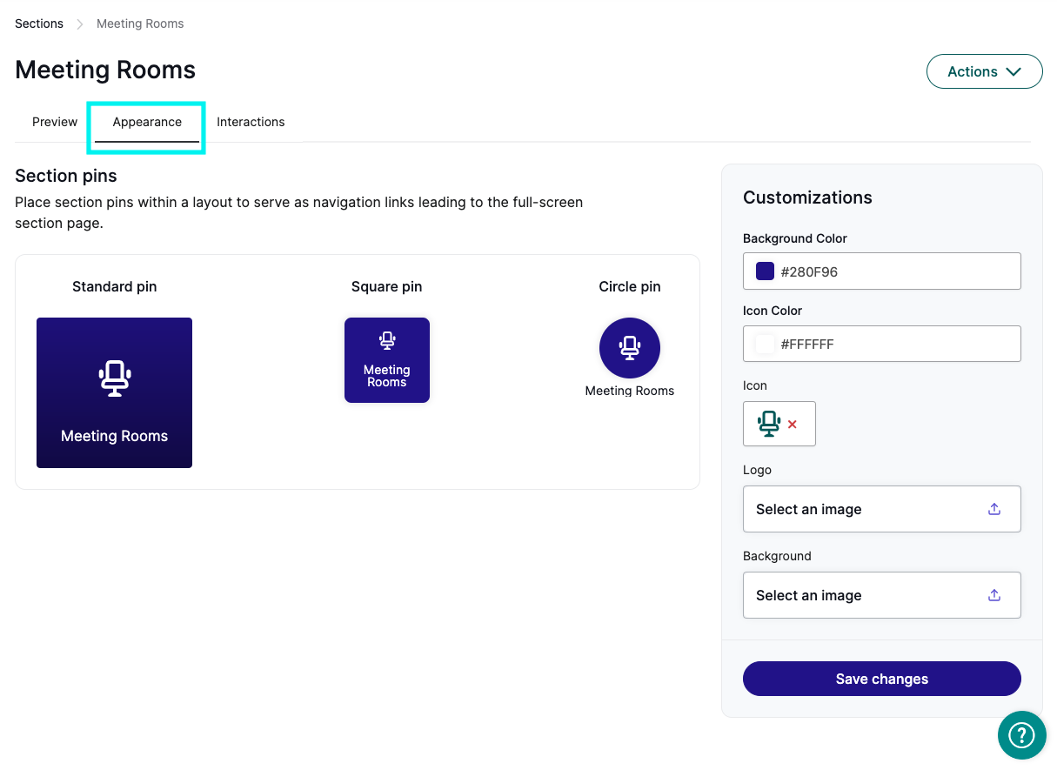Click the Icon Color white swatch
The height and width of the screenshot is (770, 1057).
[765, 344]
